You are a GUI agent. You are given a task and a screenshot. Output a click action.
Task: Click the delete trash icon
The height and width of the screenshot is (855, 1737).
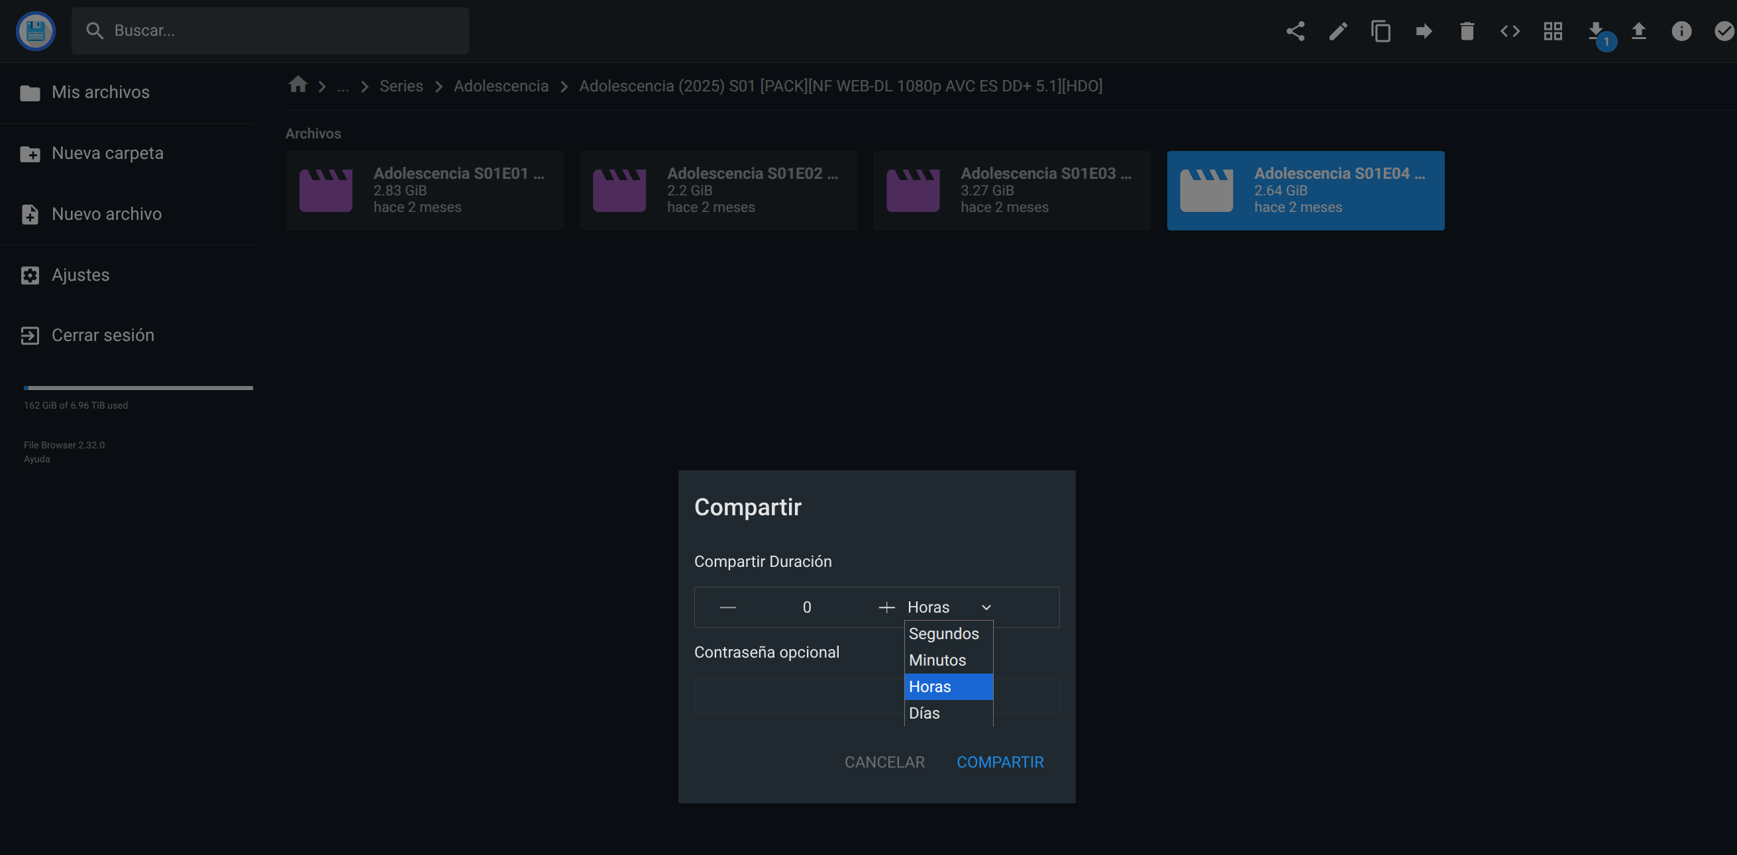[x=1467, y=31]
